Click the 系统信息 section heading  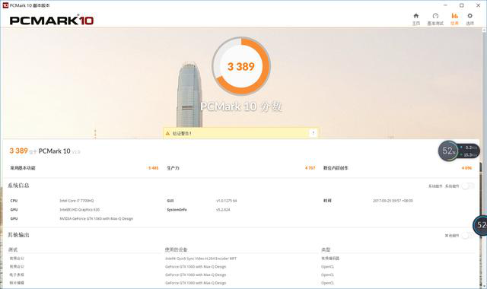(18, 186)
